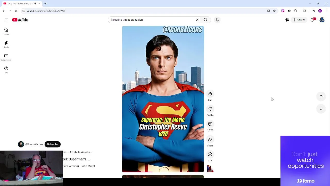Mute the tab via the speaker icon
Image resolution: width=330 pixels, height=186 pixels.
(35, 4)
